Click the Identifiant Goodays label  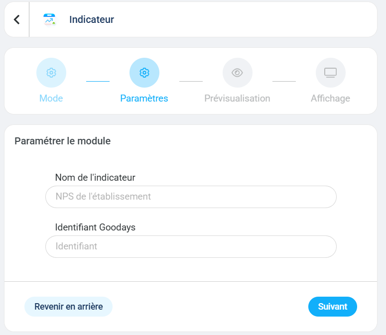pyautogui.click(x=95, y=227)
